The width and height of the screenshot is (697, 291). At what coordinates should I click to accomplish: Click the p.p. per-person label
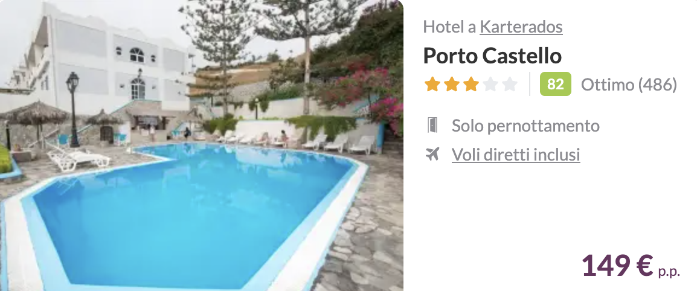669,272
